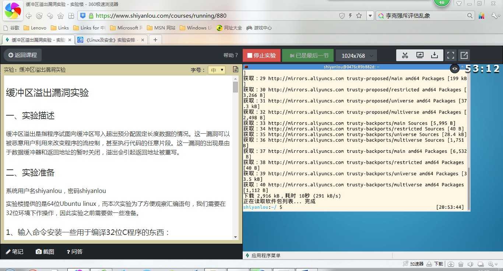503x271 pixels.
Task: Open the Links for 中 bookmarks folder
Action: (89, 28)
